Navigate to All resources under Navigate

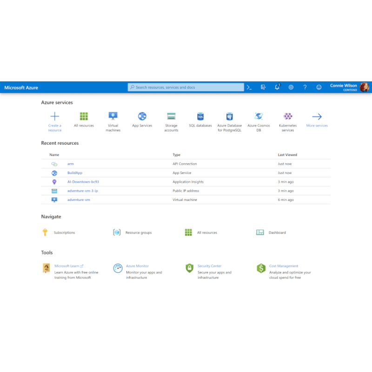click(207, 232)
